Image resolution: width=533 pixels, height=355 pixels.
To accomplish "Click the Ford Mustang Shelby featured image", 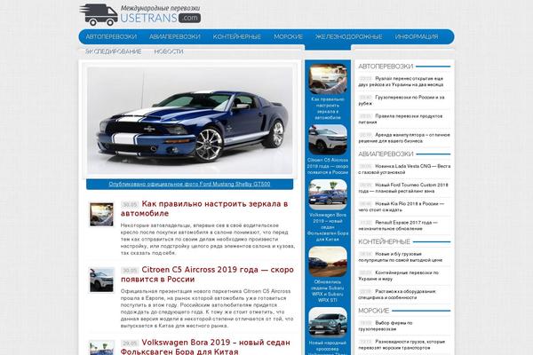I will click(x=190, y=121).
